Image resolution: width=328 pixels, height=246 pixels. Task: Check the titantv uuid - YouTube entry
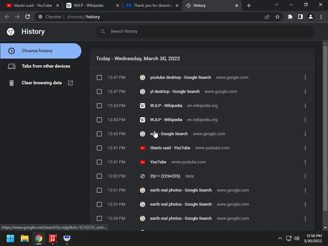click(99, 148)
